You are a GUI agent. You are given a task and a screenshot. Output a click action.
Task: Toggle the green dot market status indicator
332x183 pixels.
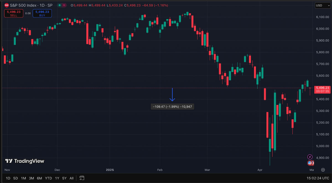(x=59, y=5)
